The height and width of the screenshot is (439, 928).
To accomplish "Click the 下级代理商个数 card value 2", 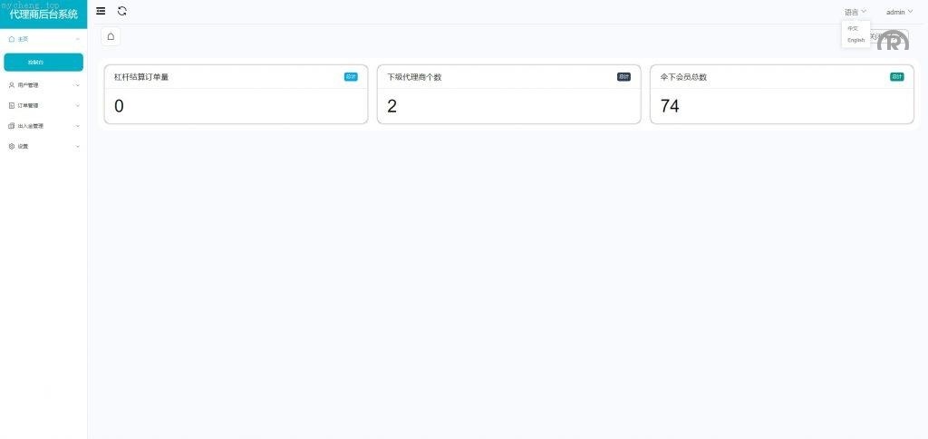I will [x=391, y=106].
